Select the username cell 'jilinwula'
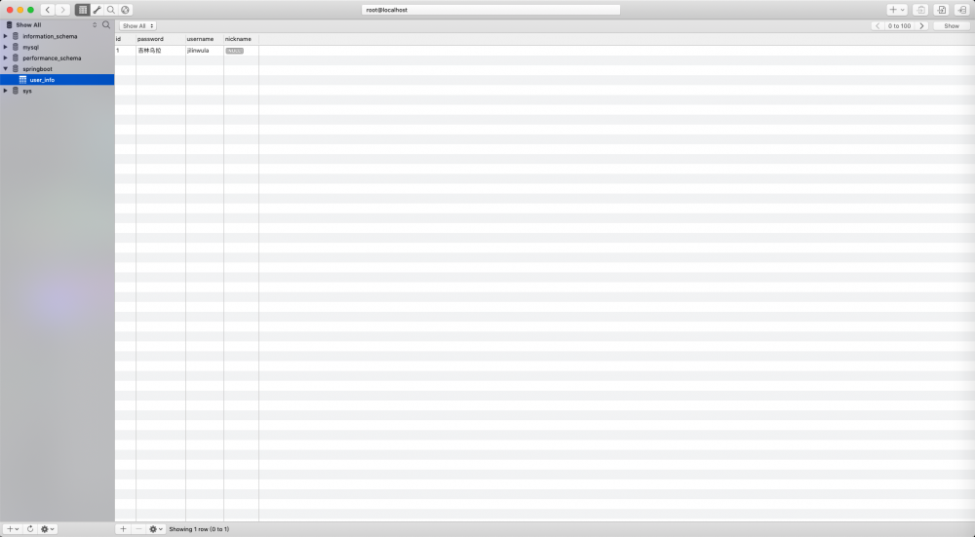 pos(205,51)
